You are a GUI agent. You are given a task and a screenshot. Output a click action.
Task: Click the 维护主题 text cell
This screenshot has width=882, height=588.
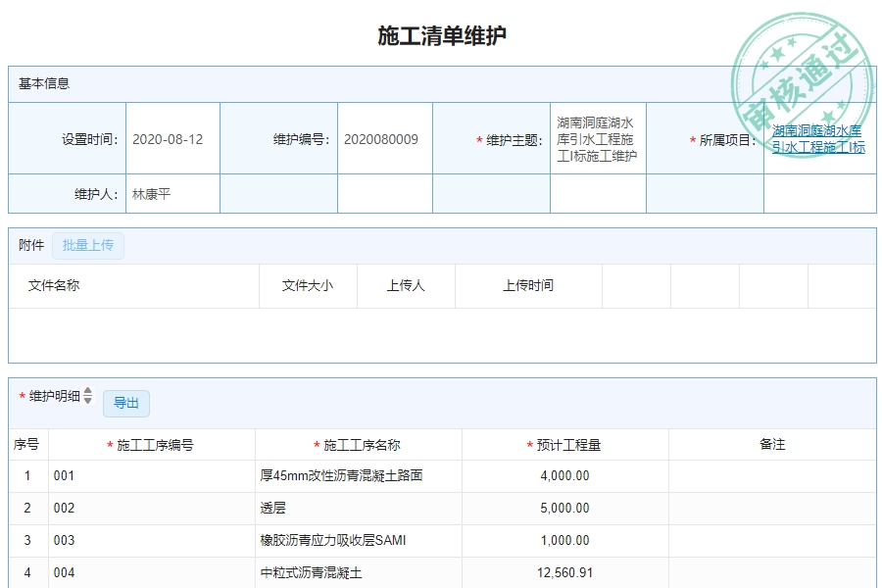click(x=598, y=139)
